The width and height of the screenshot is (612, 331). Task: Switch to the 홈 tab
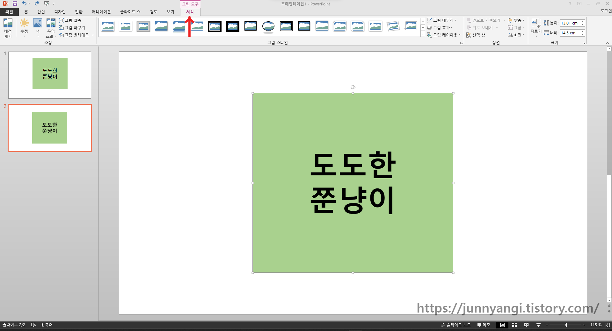click(26, 12)
